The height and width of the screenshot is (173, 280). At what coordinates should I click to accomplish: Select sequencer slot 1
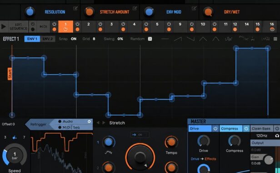click(65, 26)
